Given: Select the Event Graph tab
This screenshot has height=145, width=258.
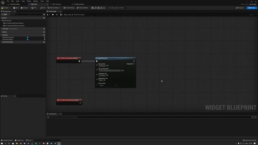Looking at the screenshot, I should point(52,11).
